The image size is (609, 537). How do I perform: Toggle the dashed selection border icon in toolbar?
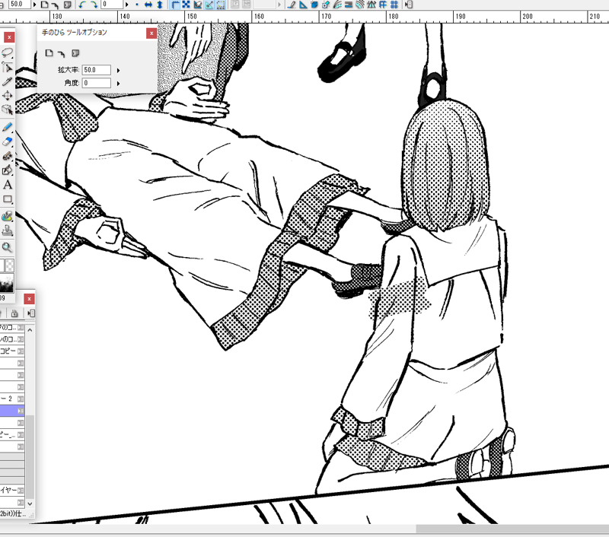click(x=221, y=5)
